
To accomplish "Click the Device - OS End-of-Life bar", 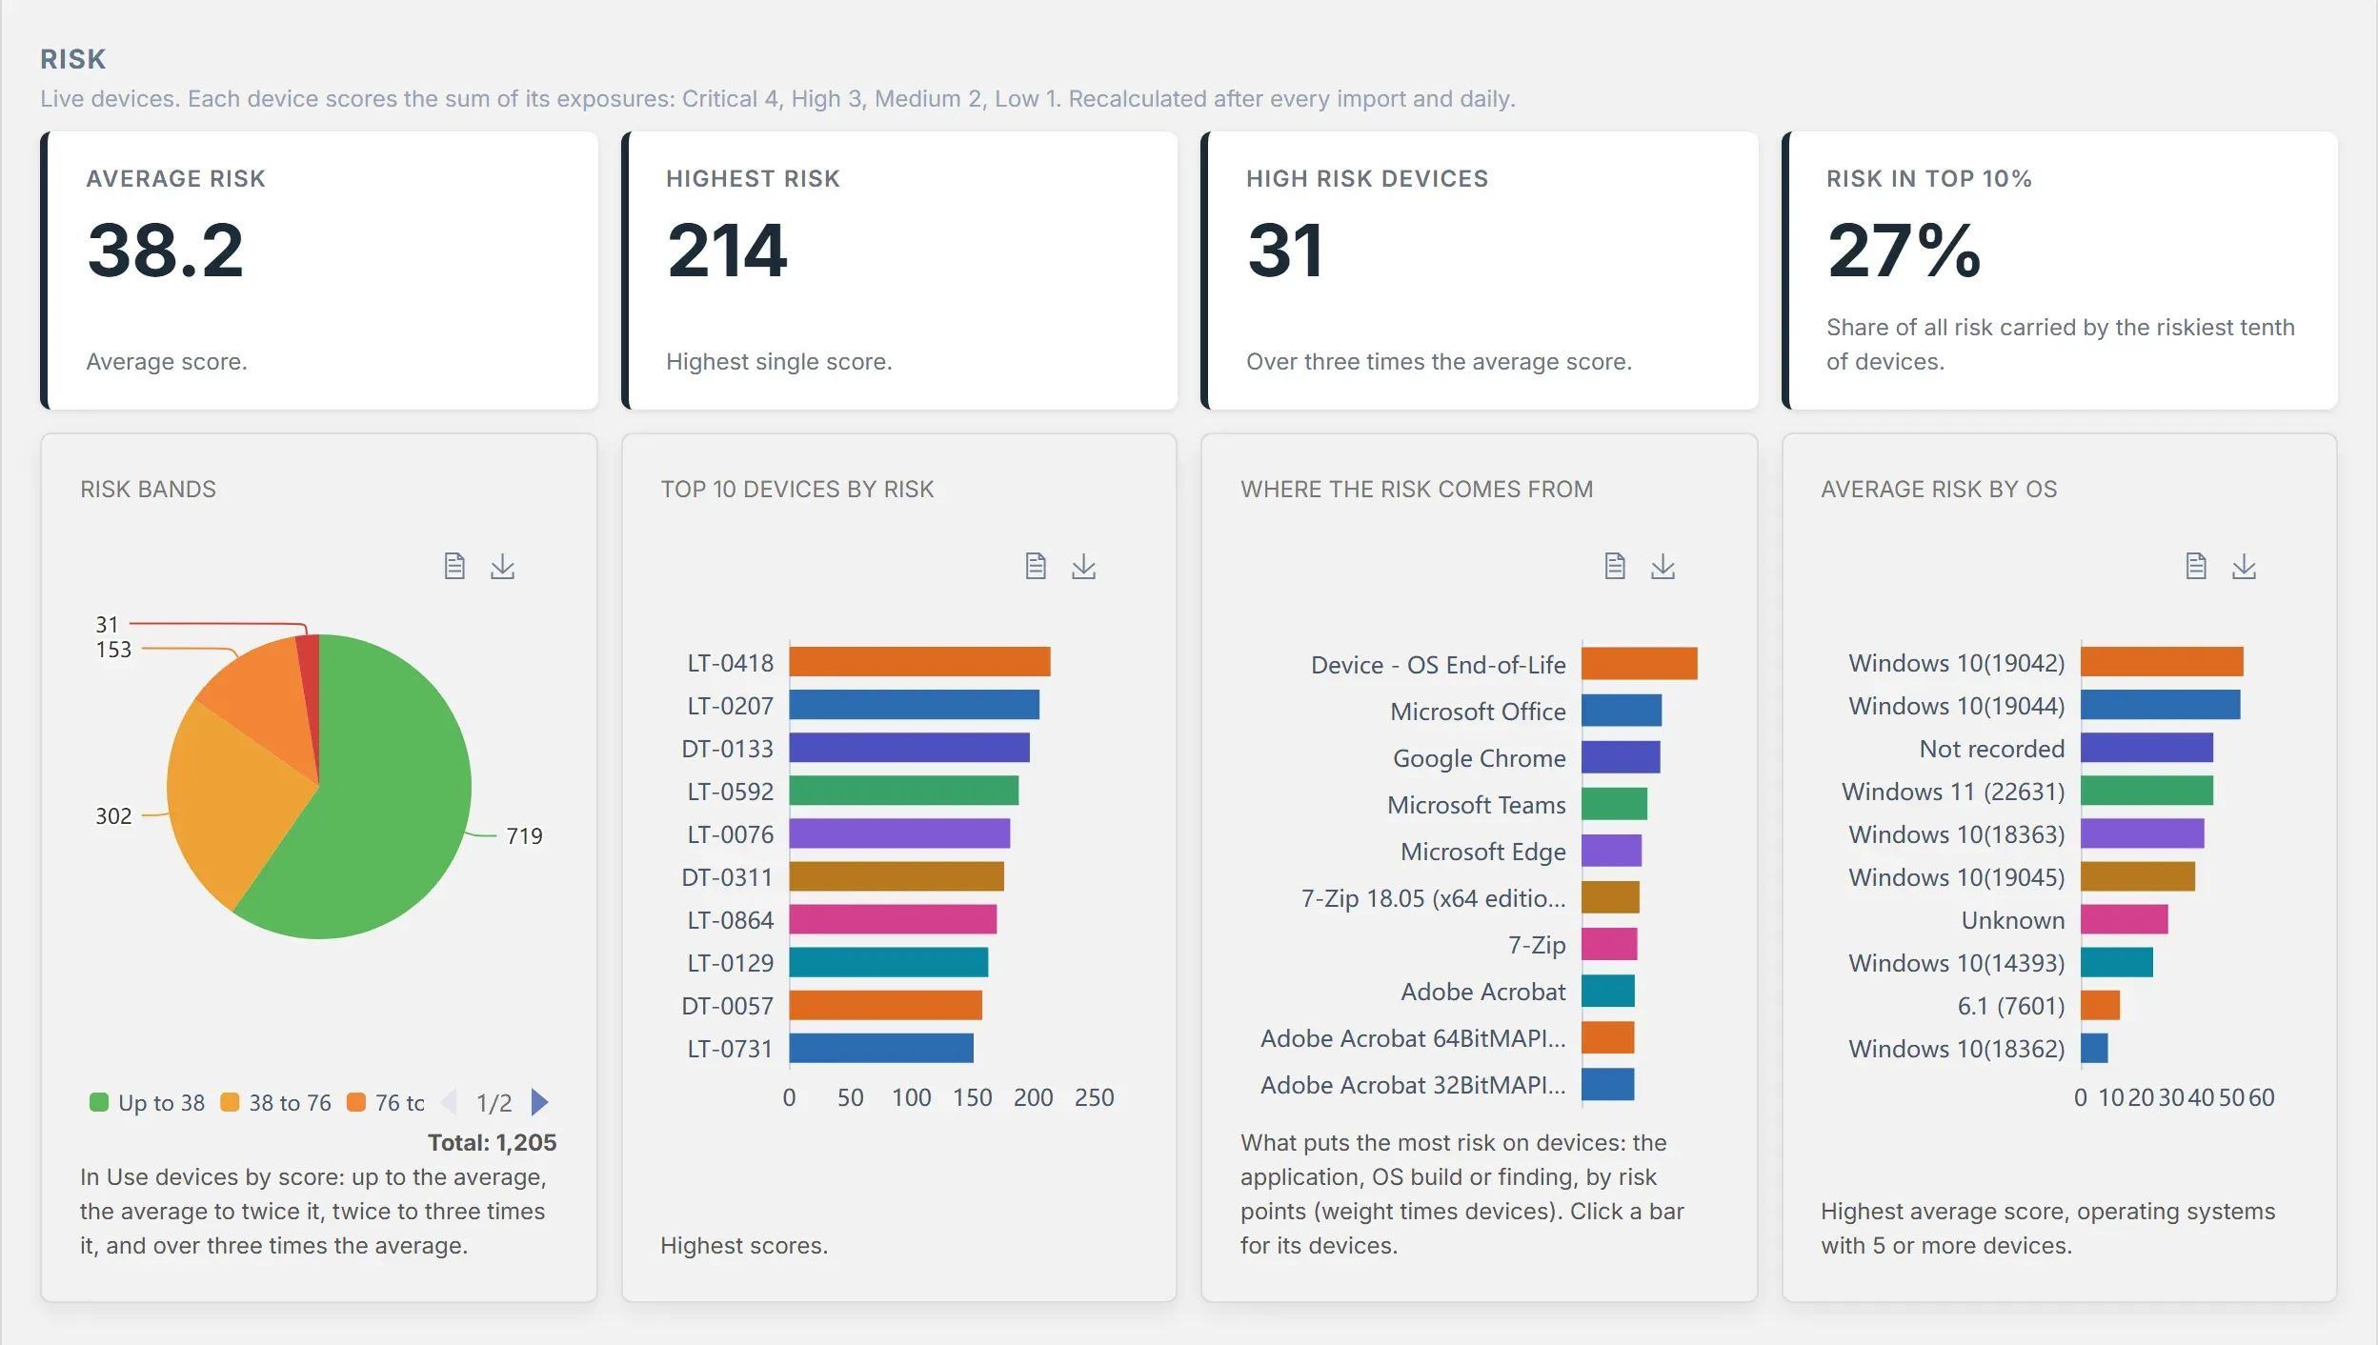I will tap(1640, 664).
